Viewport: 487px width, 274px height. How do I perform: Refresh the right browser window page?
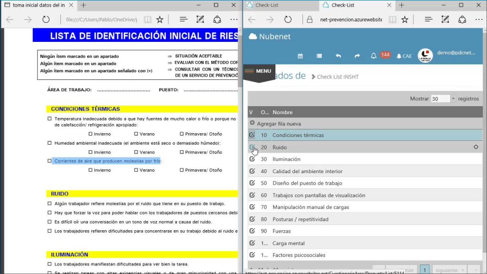point(288,20)
